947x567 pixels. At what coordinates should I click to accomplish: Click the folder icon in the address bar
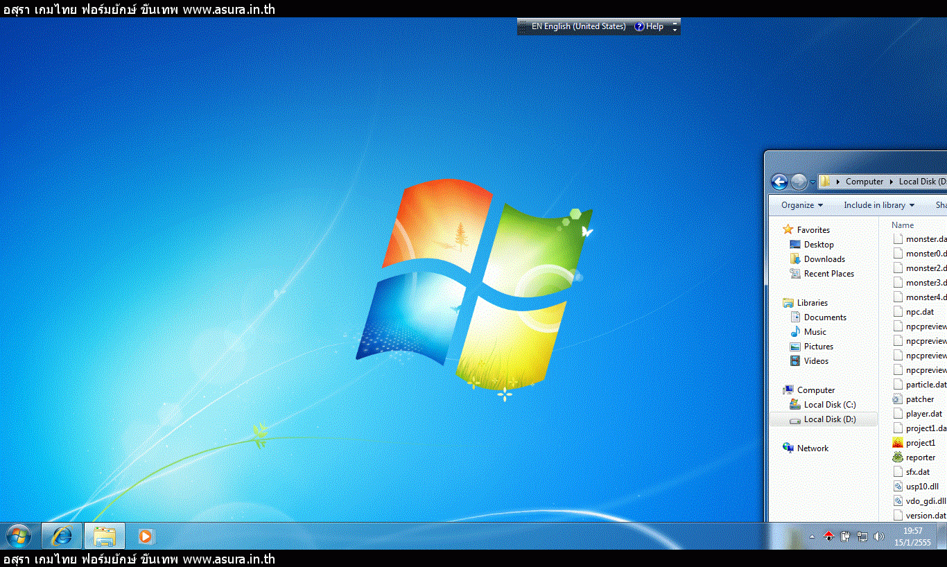click(x=826, y=182)
